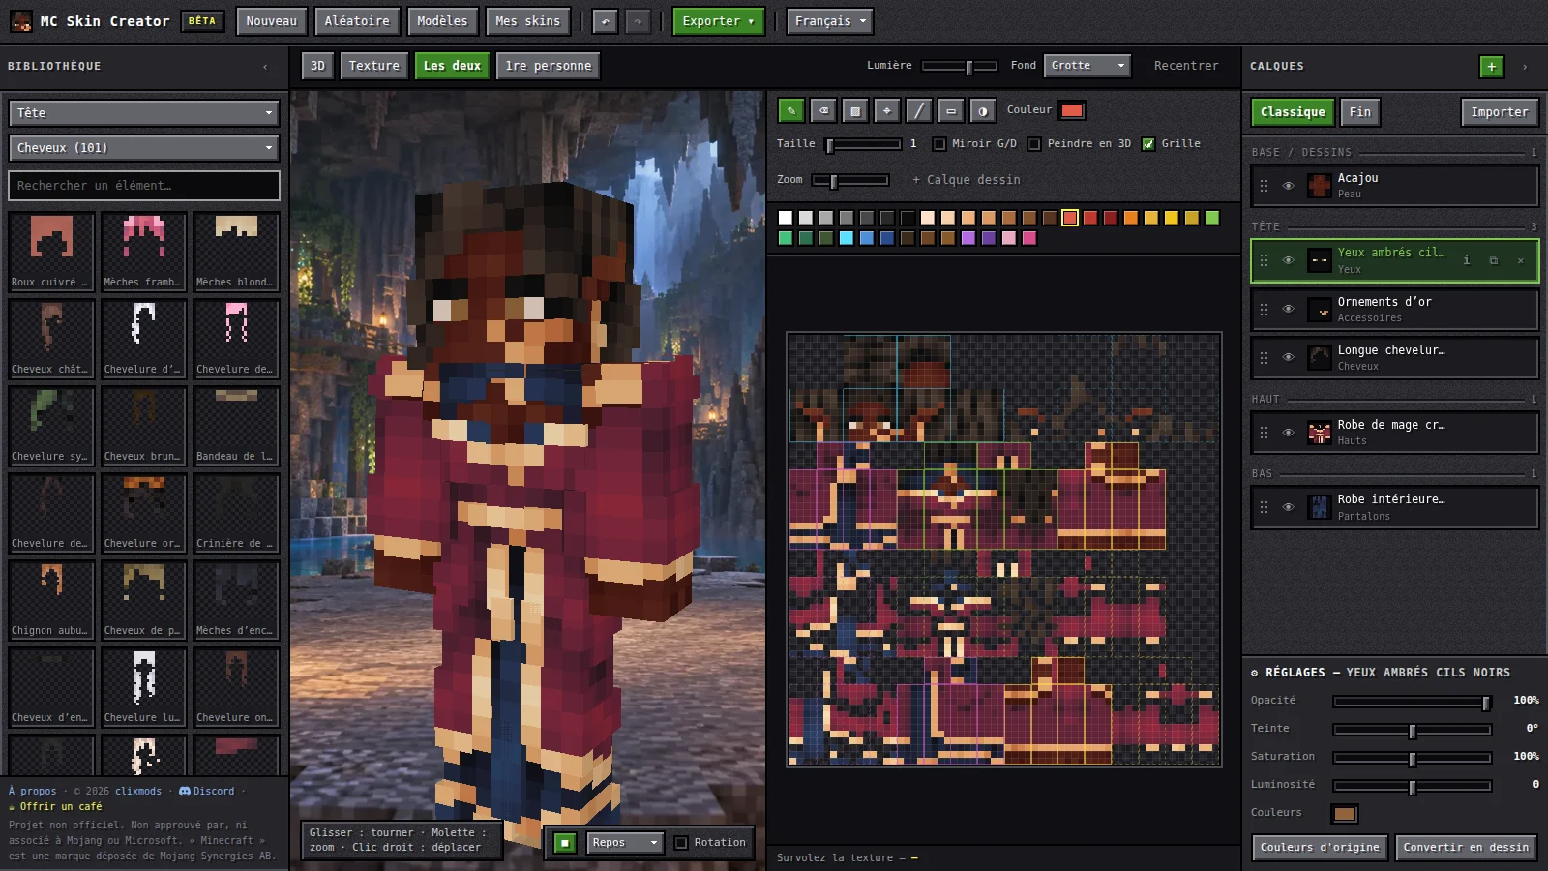Select the eyedropper color picker tool

887,111
